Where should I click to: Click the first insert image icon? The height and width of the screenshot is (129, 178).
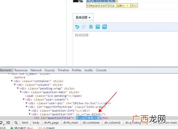pos(98,27)
